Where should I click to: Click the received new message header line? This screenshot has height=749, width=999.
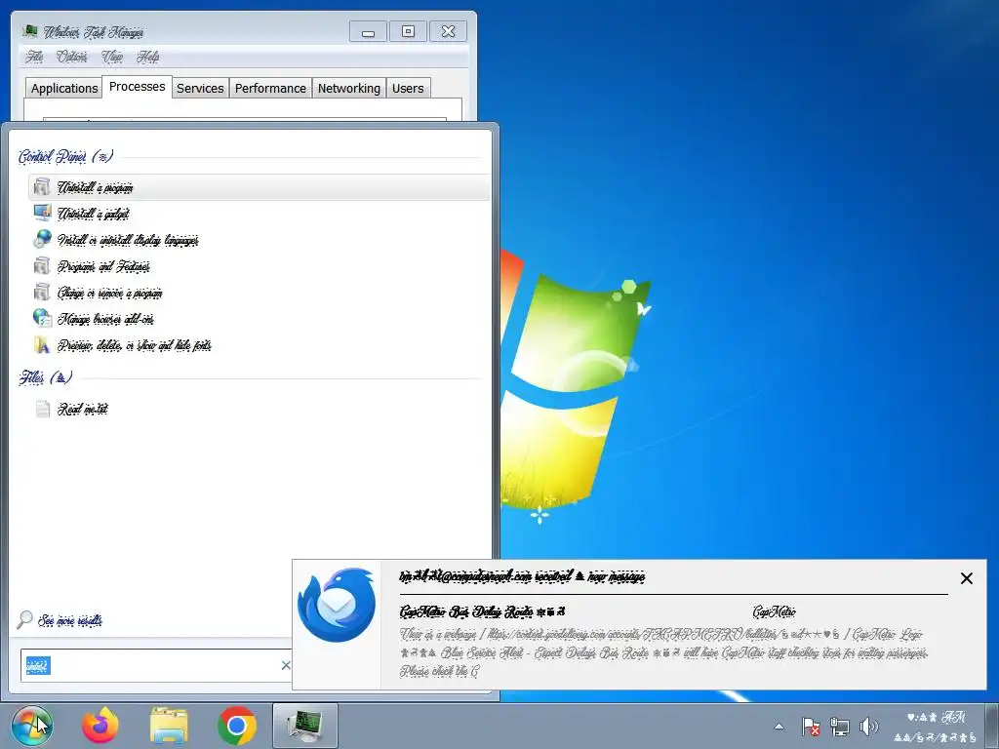point(522,576)
